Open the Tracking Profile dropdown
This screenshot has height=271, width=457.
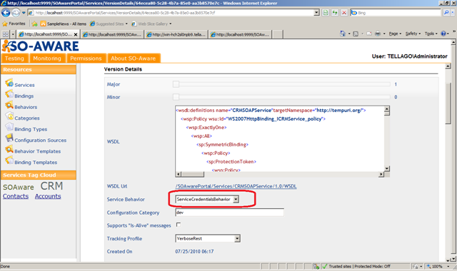(237, 238)
